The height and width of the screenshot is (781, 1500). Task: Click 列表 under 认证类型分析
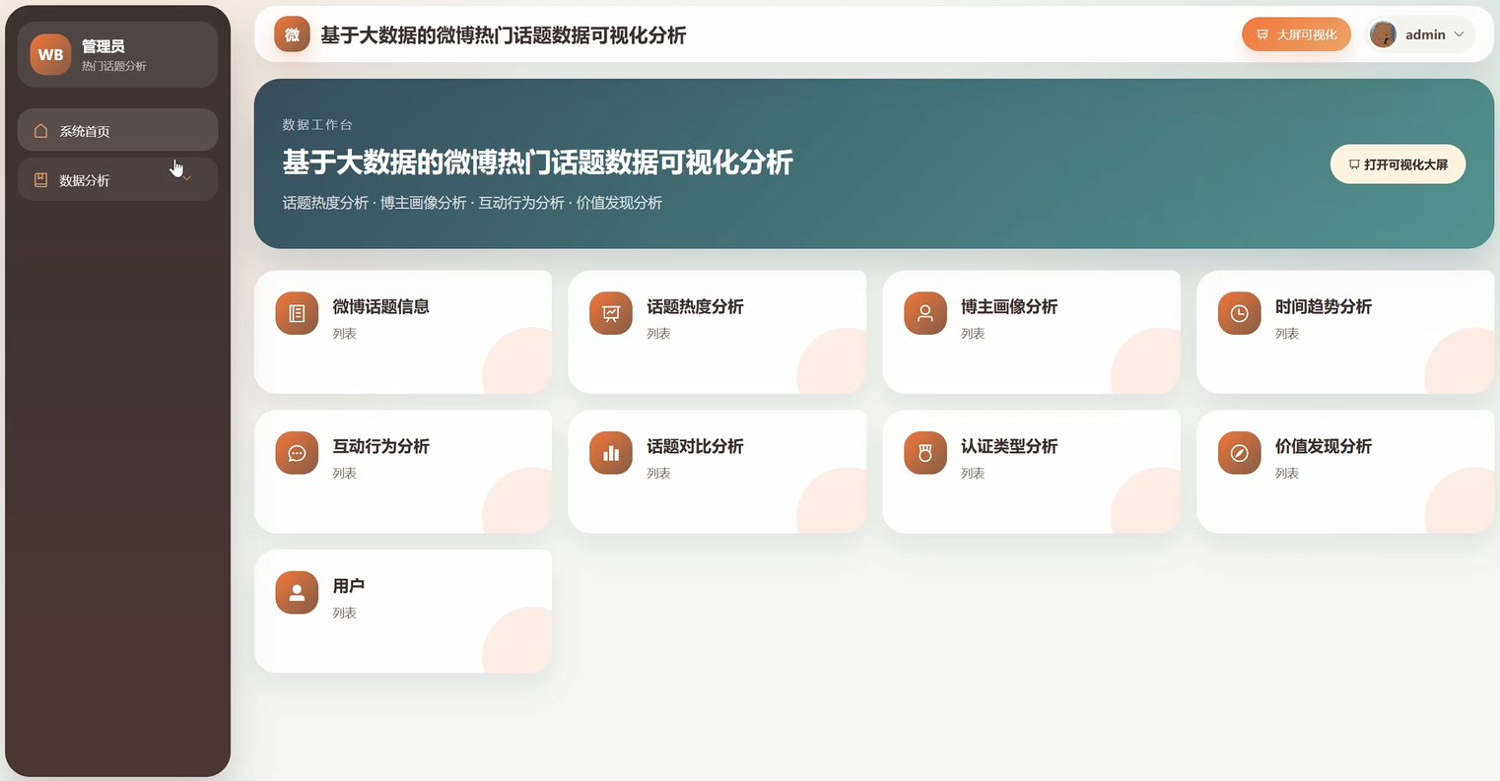(973, 474)
